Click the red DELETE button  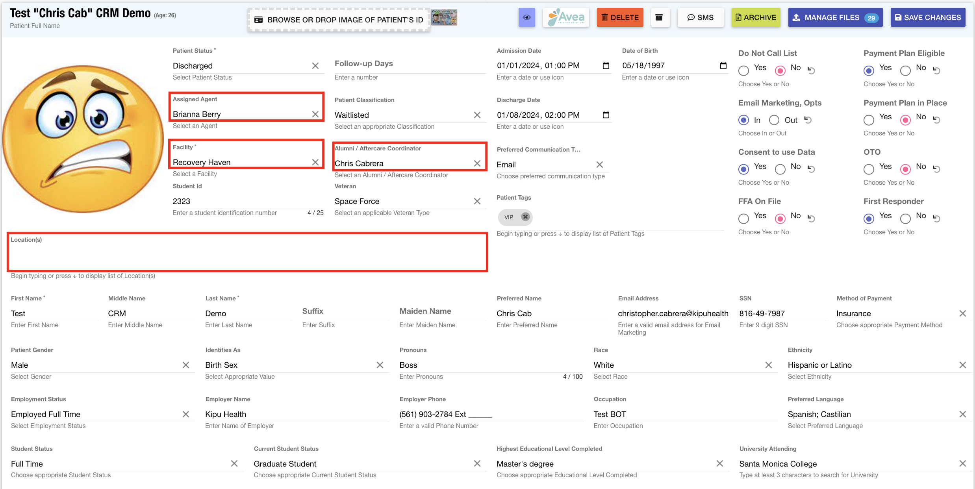pos(620,18)
